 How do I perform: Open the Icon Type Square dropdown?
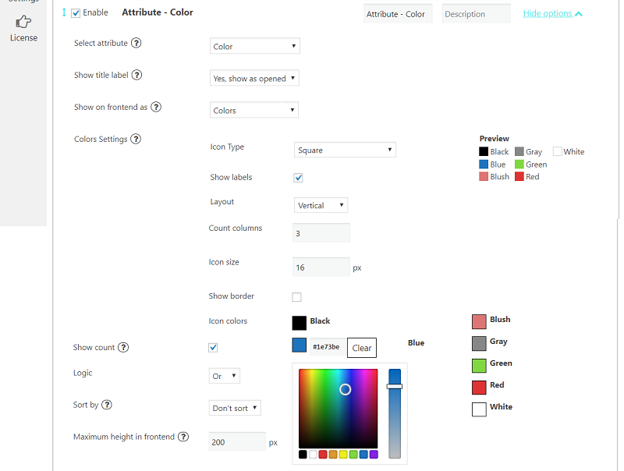[x=345, y=151]
